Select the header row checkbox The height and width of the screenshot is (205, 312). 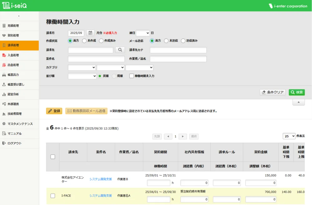pos(53,157)
